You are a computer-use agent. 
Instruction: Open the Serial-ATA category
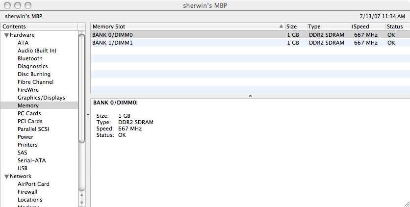pos(32,160)
